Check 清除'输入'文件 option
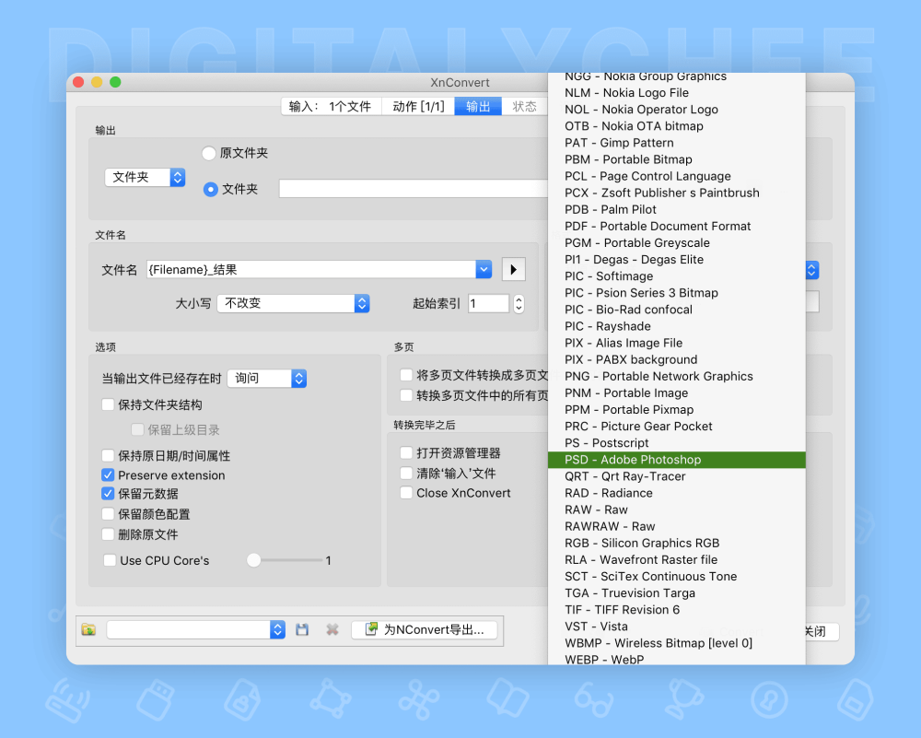921x738 pixels. pyautogui.click(x=406, y=473)
